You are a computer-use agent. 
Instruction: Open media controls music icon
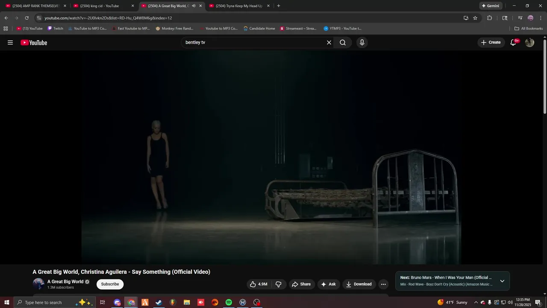(x=520, y=18)
